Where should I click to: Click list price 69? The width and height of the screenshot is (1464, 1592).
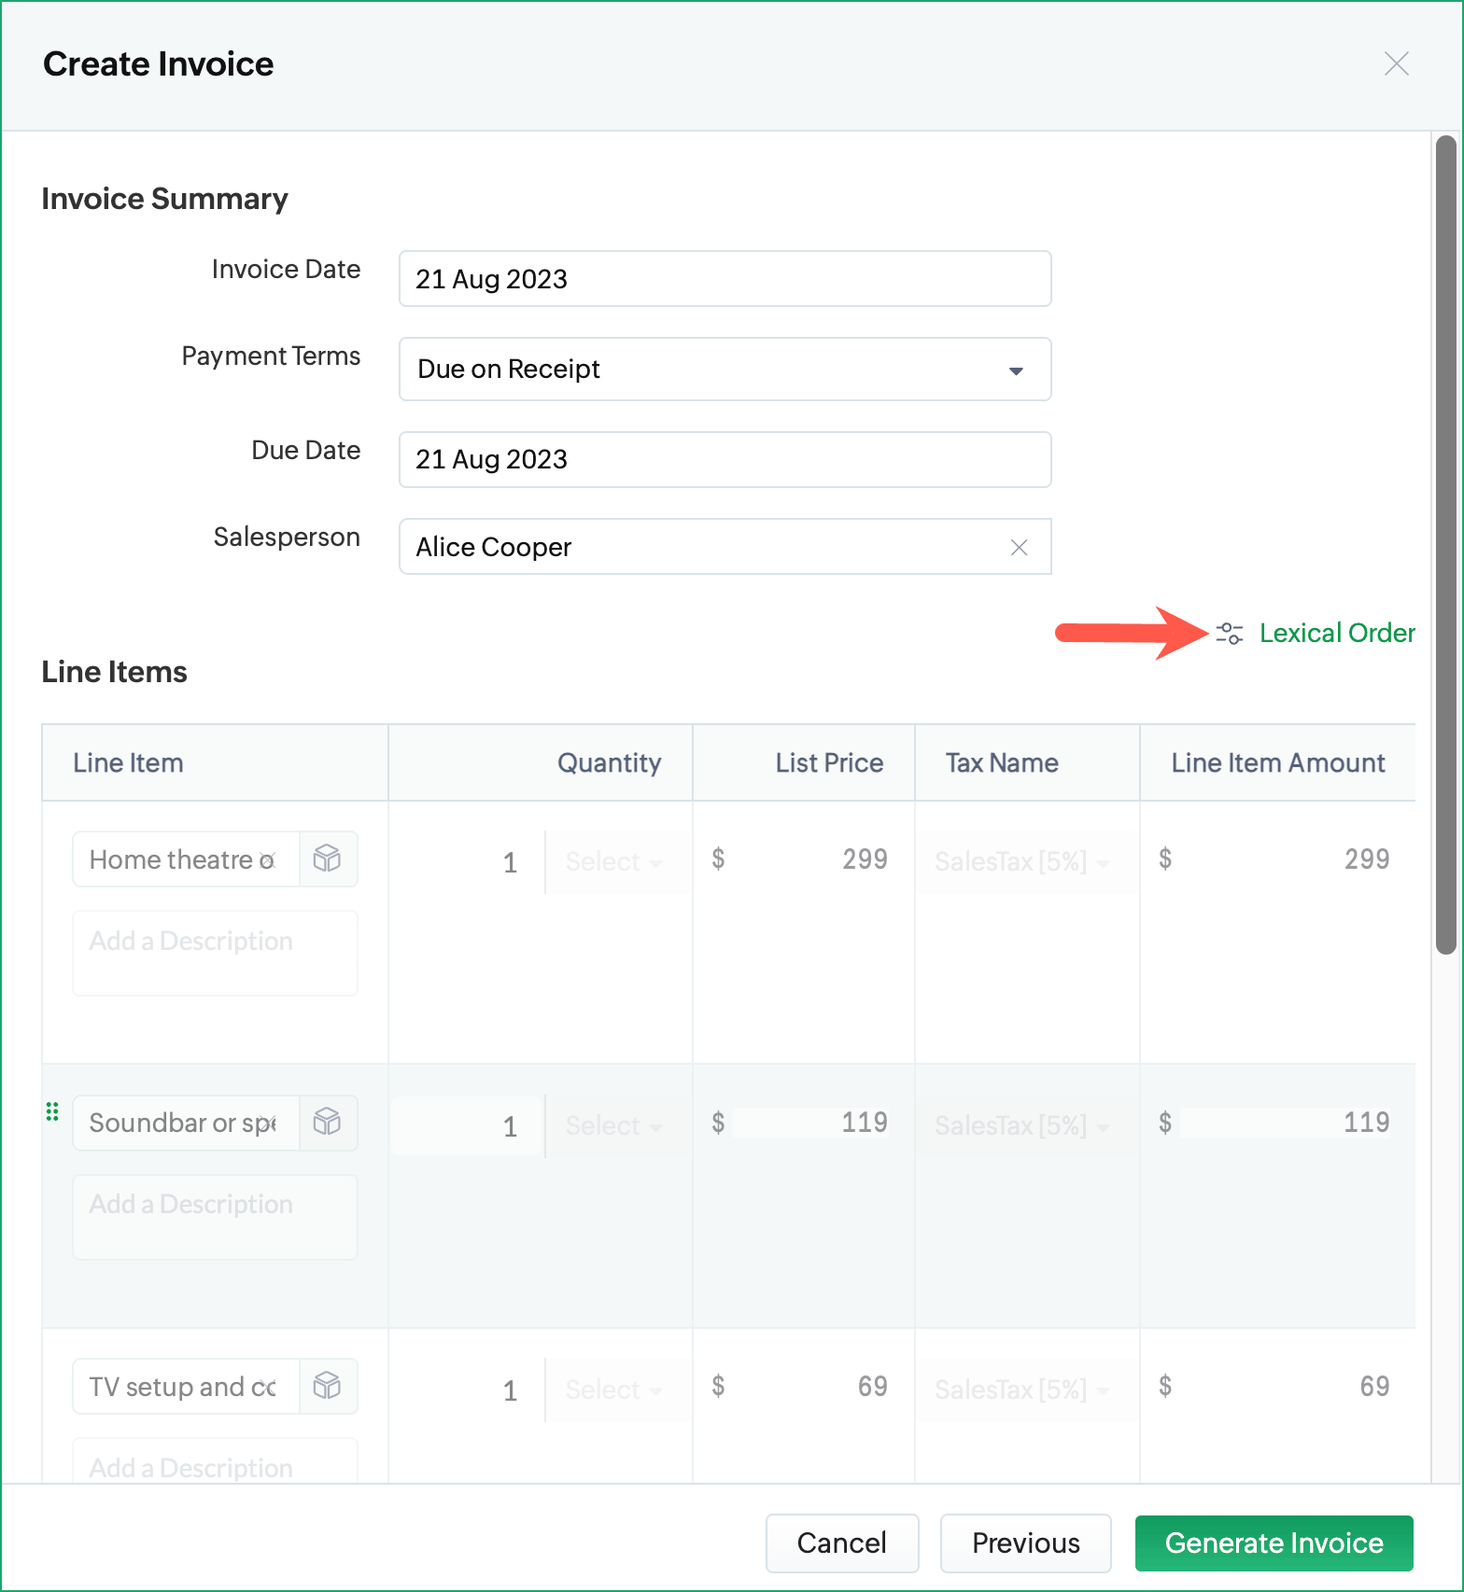872,1386
